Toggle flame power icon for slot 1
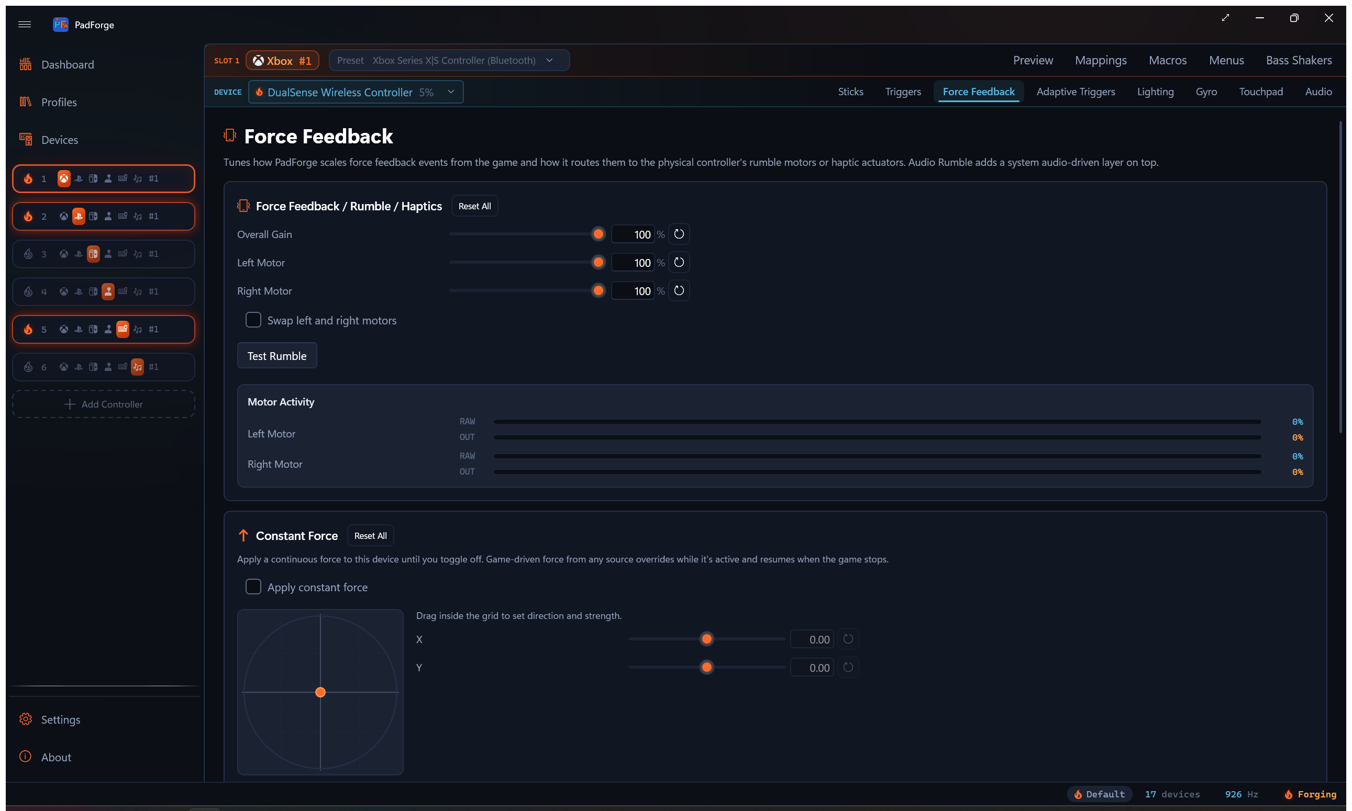Image resolution: width=1352 pixels, height=811 pixels. (28, 179)
